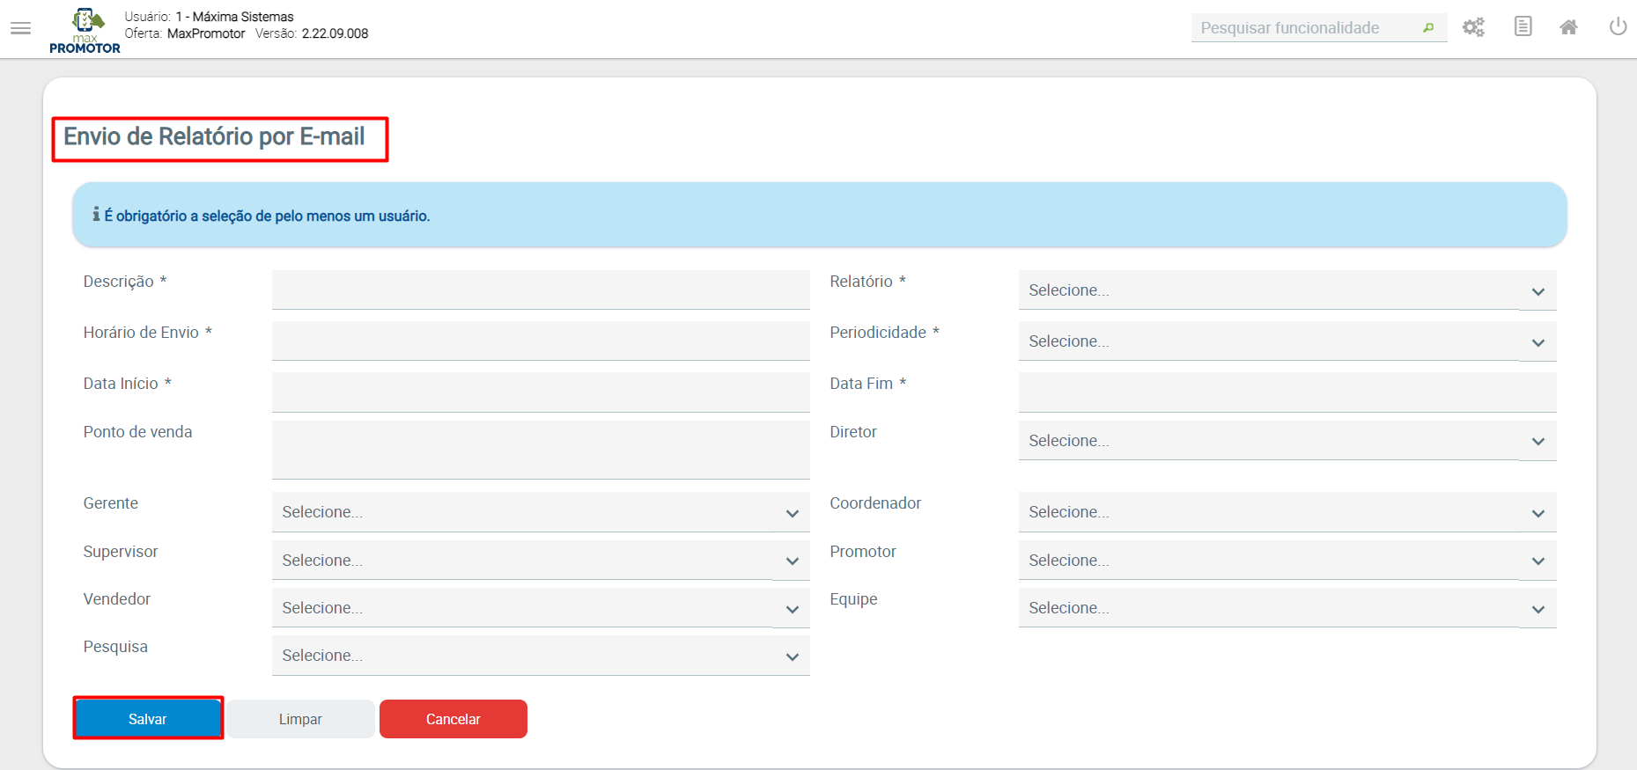1637x770 pixels.
Task: Open the Coordenador dropdown
Action: click(x=1287, y=512)
